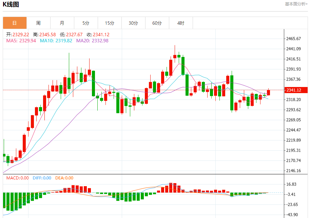Switch to the 周 weekly tab
Screen dimensions: 310x218
pyautogui.click(x=38, y=23)
